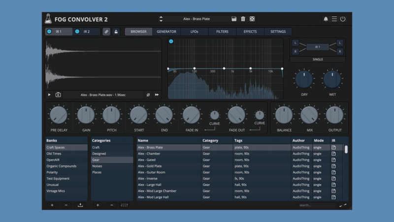
Task: Toggle IR 1 power button
Action: pos(49,32)
